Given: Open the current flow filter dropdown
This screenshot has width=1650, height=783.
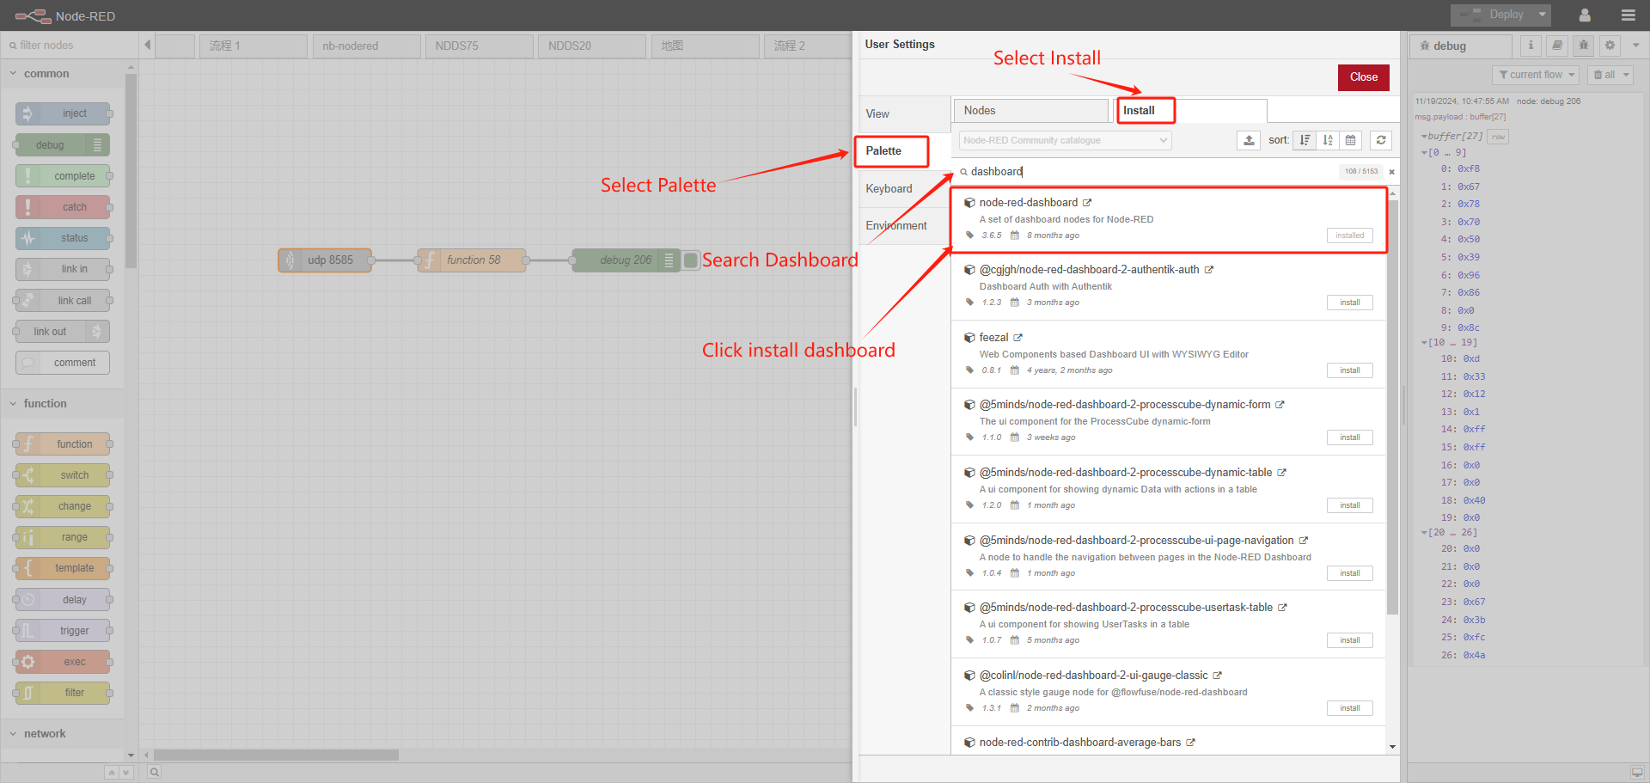Looking at the screenshot, I should 1536,75.
